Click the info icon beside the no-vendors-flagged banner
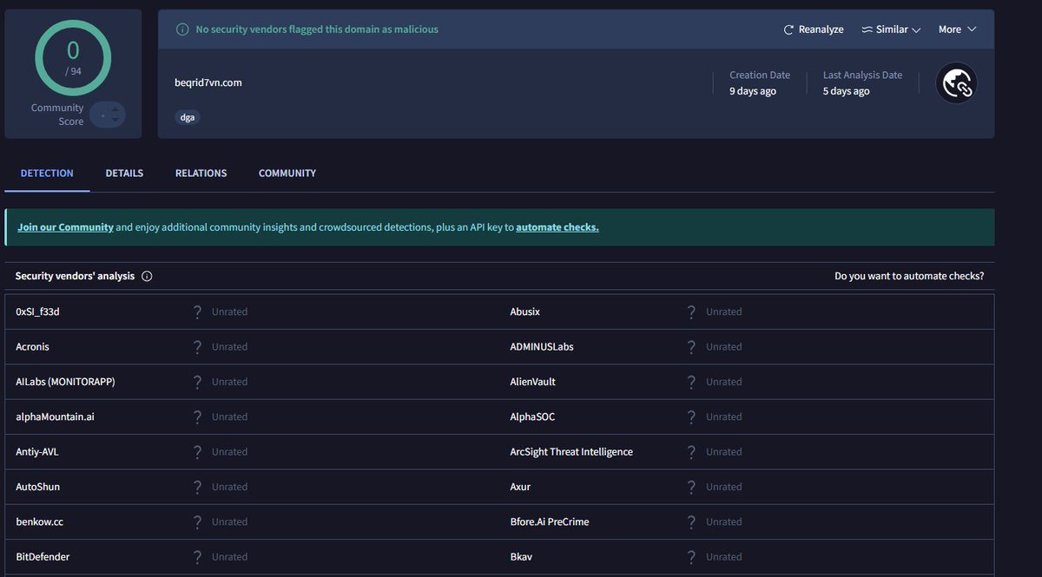The width and height of the screenshot is (1042, 577). (182, 30)
